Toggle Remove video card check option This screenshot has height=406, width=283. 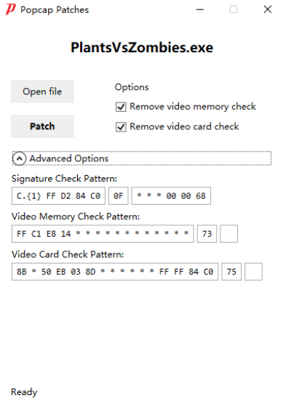click(121, 127)
